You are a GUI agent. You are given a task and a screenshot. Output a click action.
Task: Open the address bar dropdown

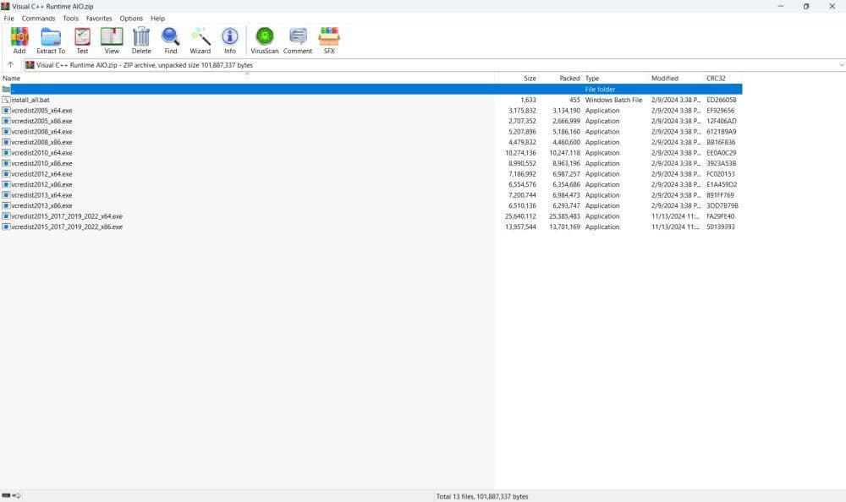click(x=841, y=64)
